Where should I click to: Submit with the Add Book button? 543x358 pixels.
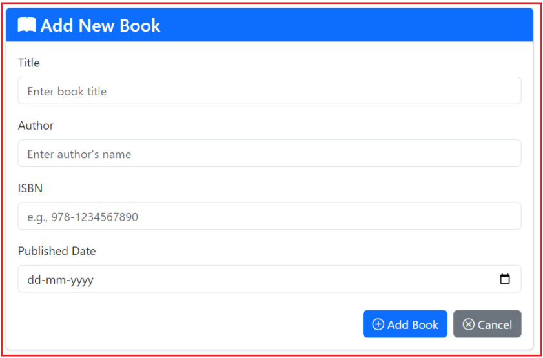(405, 324)
